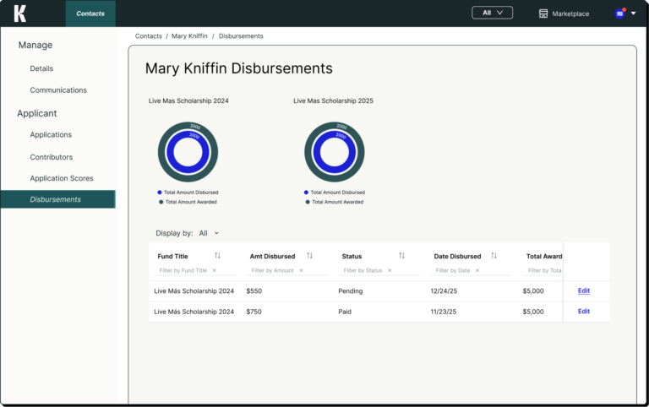
Task: Click the Status column header
Action: coord(352,257)
